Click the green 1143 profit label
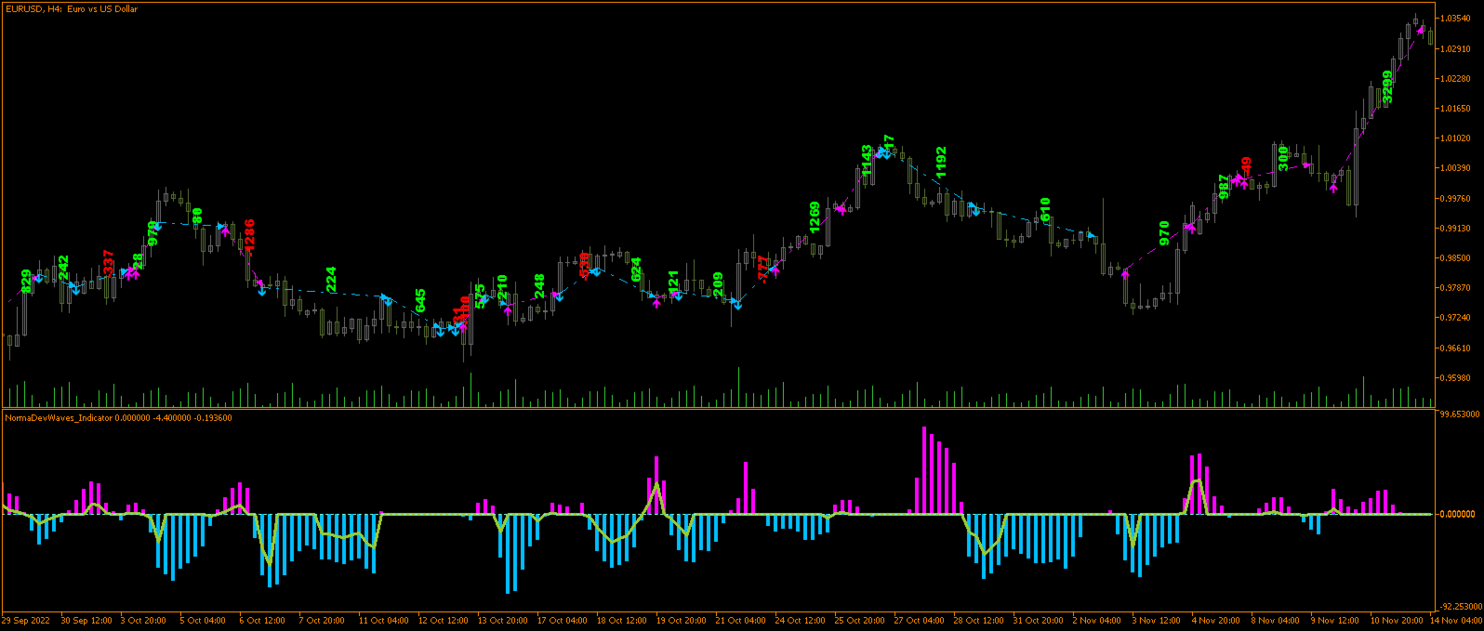This screenshot has width=1484, height=631. (867, 161)
